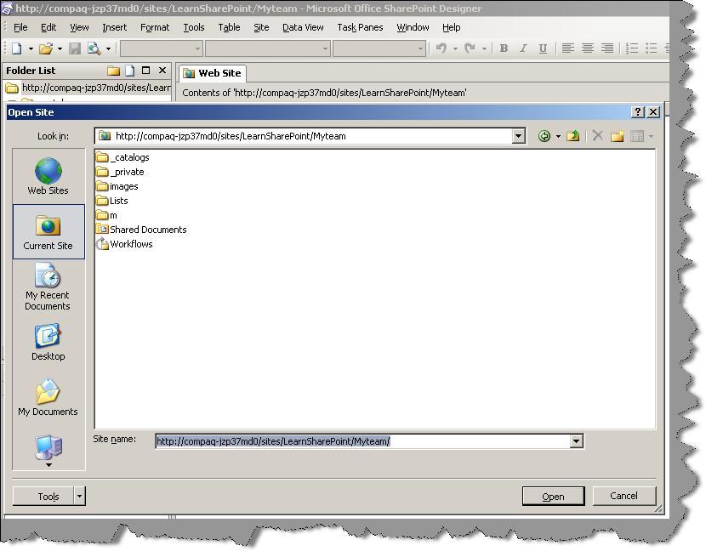This screenshot has width=706, height=551.
Task: Open the Help menu
Action: [451, 27]
